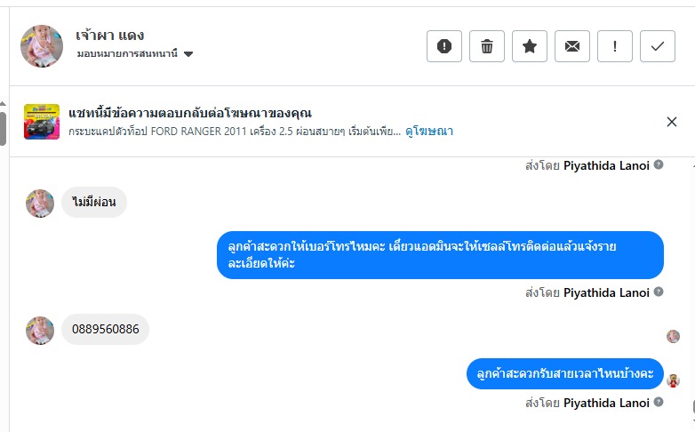Star this conversation
Viewport: 695px width, 432px height.
[530, 46]
